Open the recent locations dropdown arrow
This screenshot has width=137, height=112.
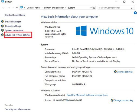13,8
